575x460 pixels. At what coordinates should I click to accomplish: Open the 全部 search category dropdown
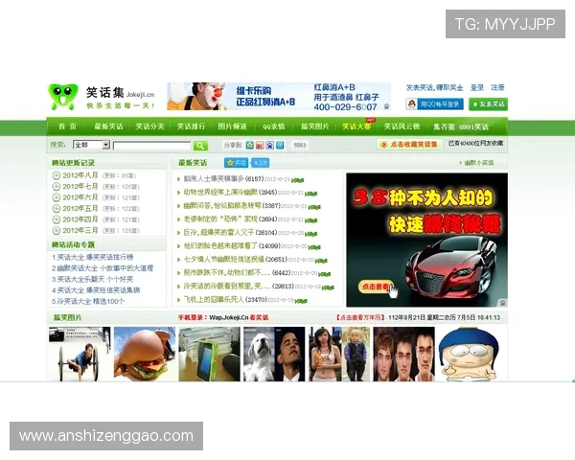tap(91, 145)
